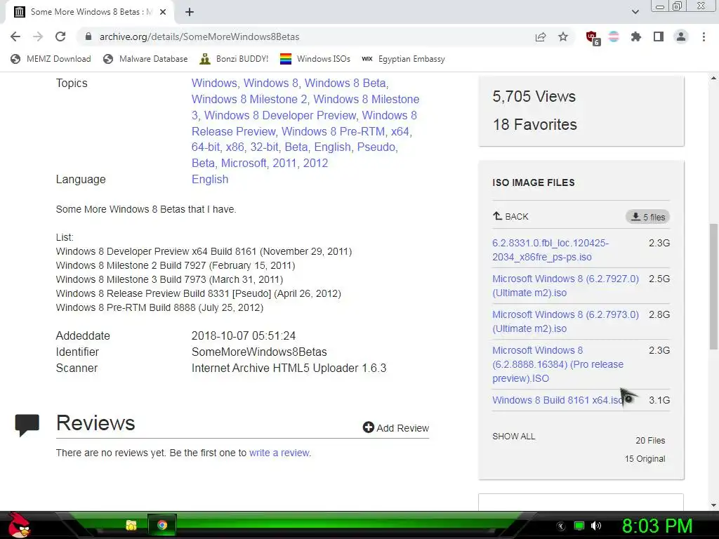Follow the 64-bit topic link

pos(206,147)
